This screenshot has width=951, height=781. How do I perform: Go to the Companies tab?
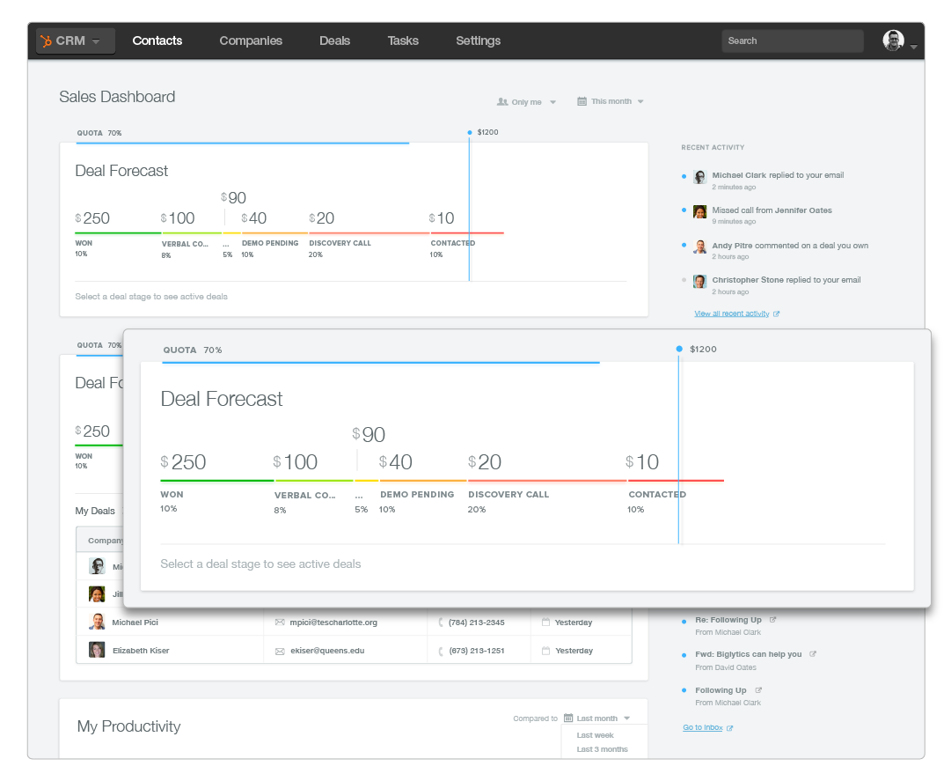(251, 41)
